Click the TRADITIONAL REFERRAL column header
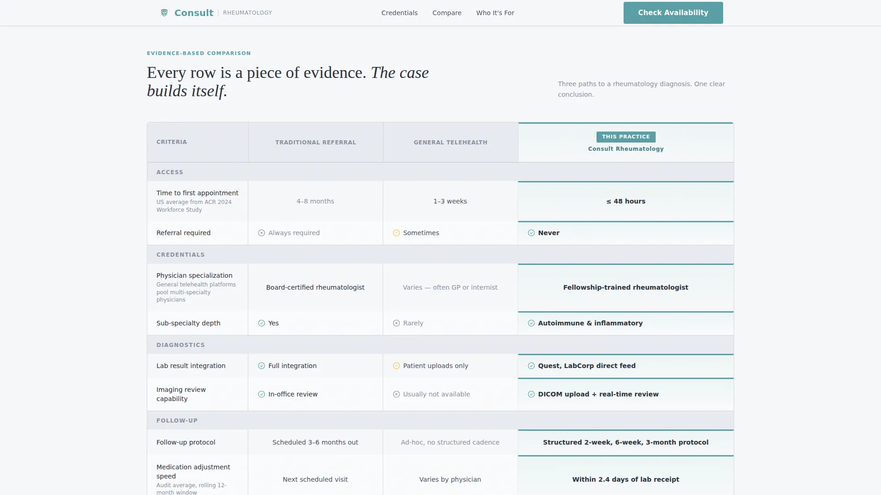This screenshot has width=881, height=495. coord(316,143)
